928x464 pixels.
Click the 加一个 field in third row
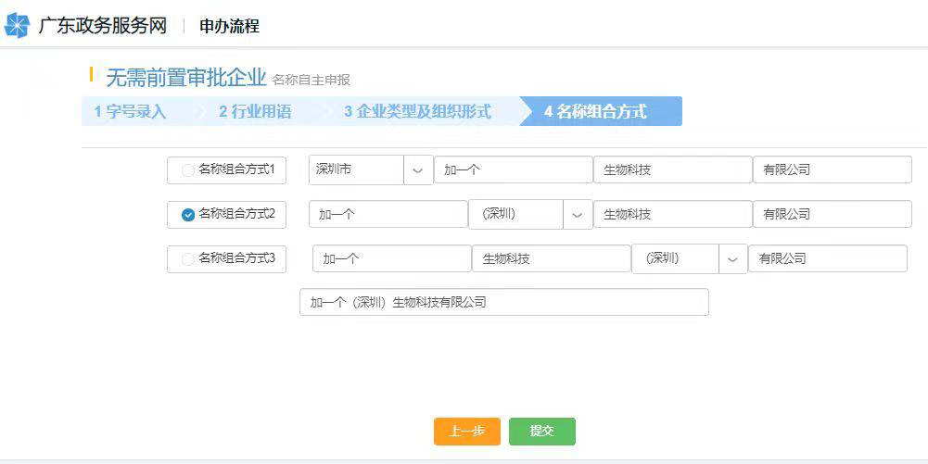[x=390, y=259]
